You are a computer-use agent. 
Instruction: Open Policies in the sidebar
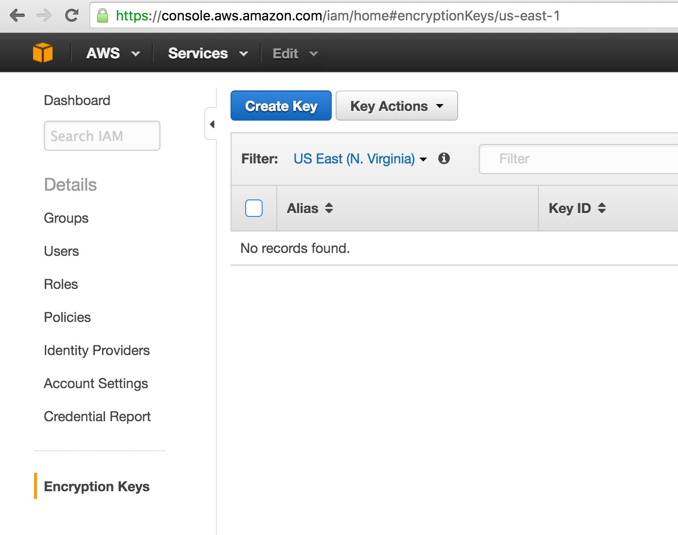tap(67, 317)
